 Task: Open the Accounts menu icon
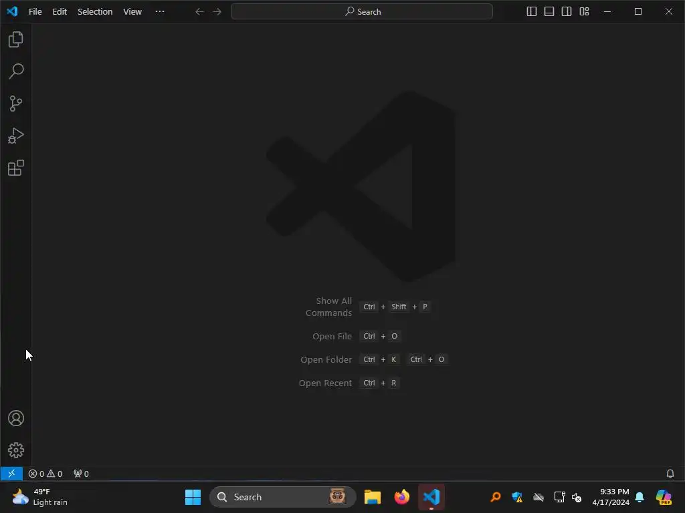16,418
